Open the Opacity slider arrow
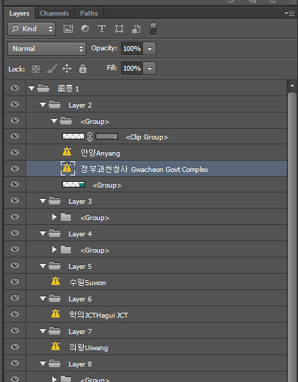This screenshot has width=298, height=382. tap(149, 49)
